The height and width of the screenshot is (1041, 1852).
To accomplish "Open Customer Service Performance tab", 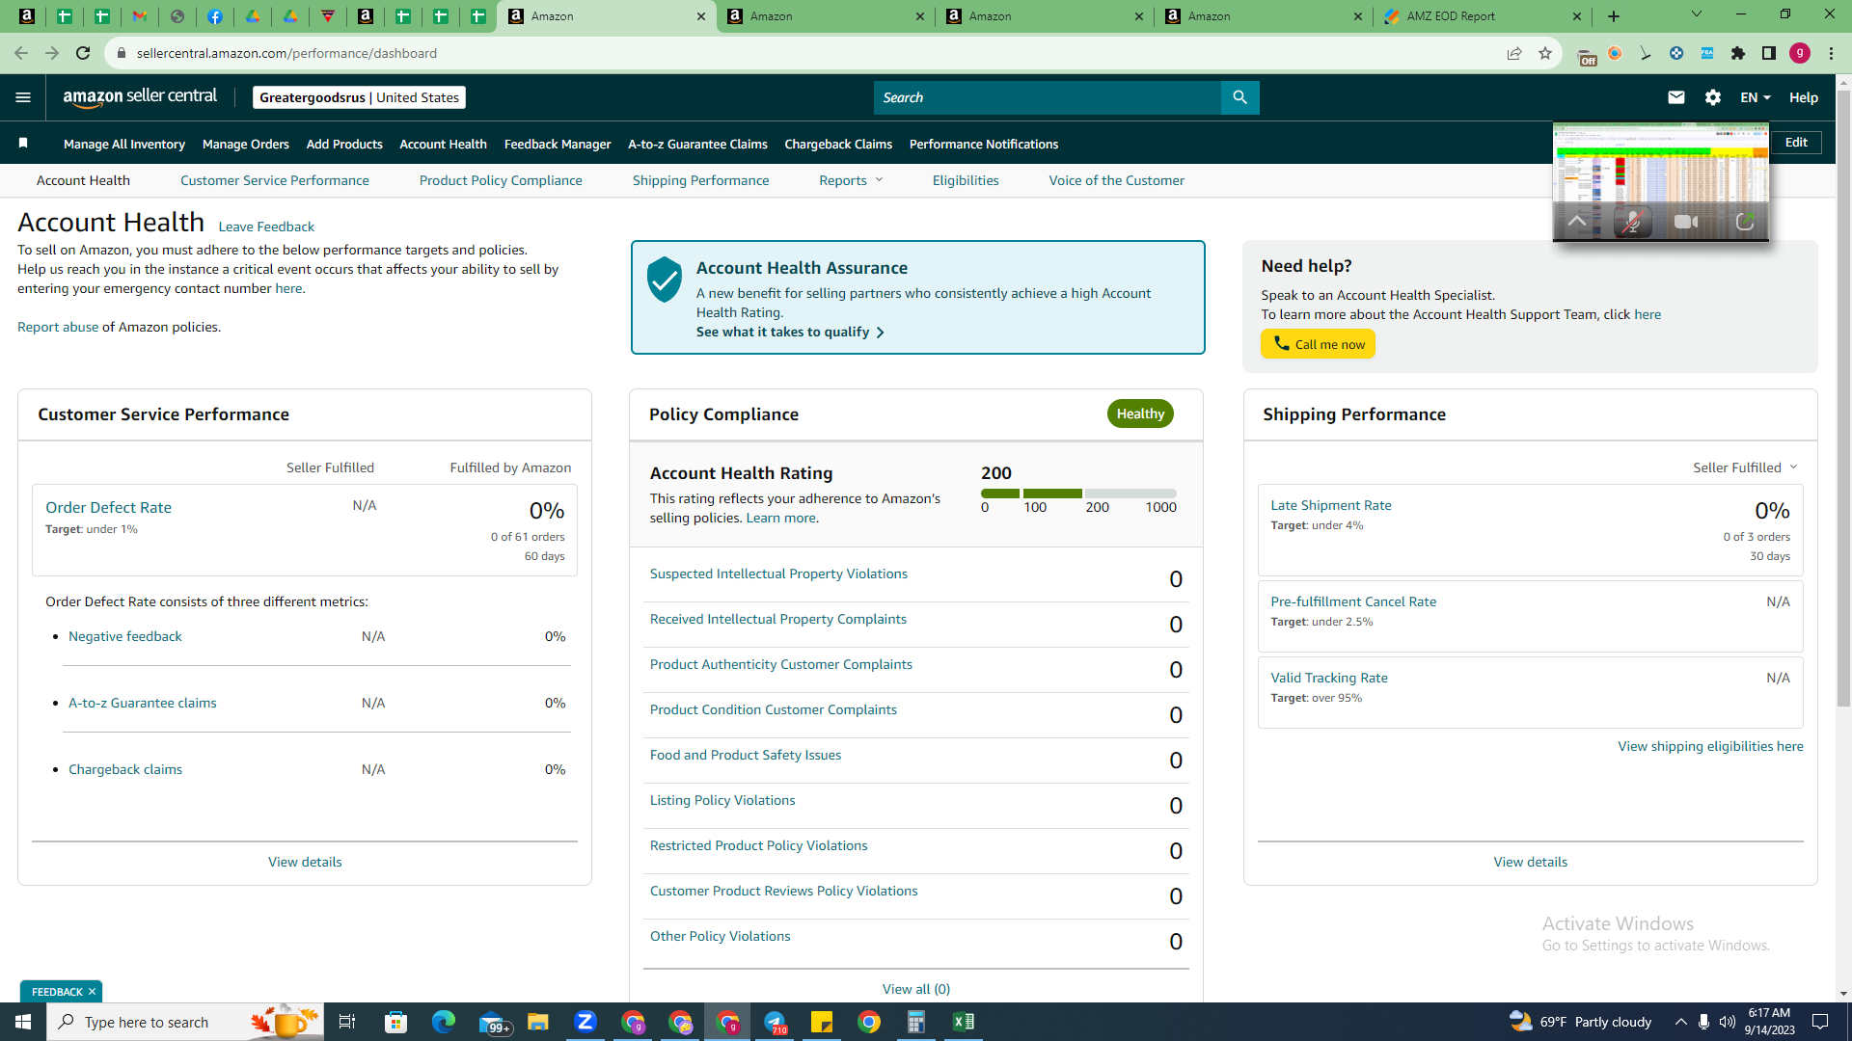I will point(275,180).
